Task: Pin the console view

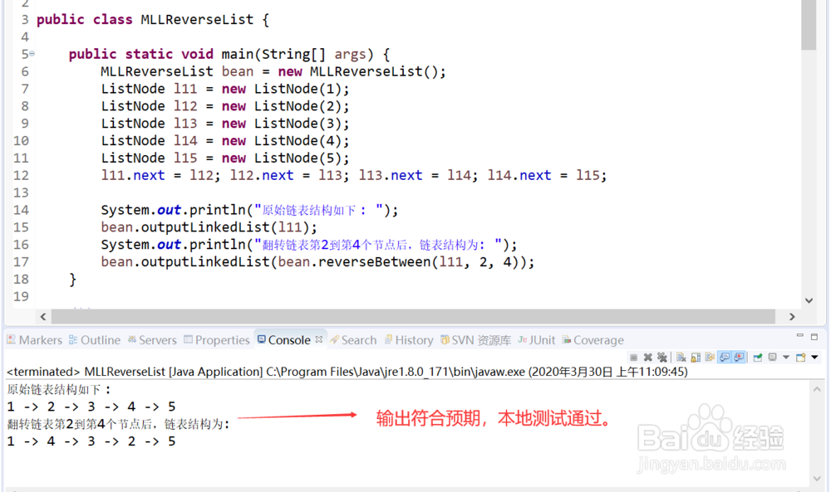Action: [758, 357]
